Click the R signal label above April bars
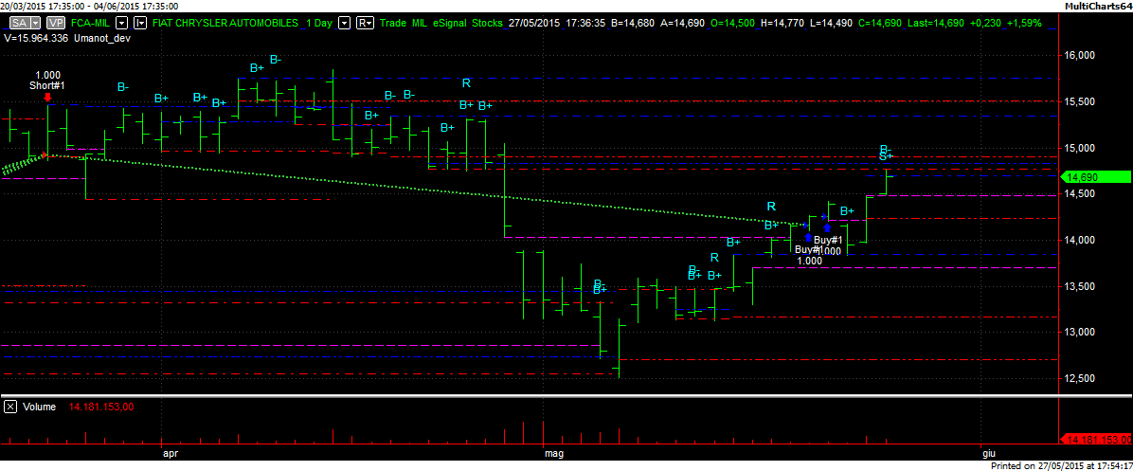1133x471 pixels. (466, 83)
